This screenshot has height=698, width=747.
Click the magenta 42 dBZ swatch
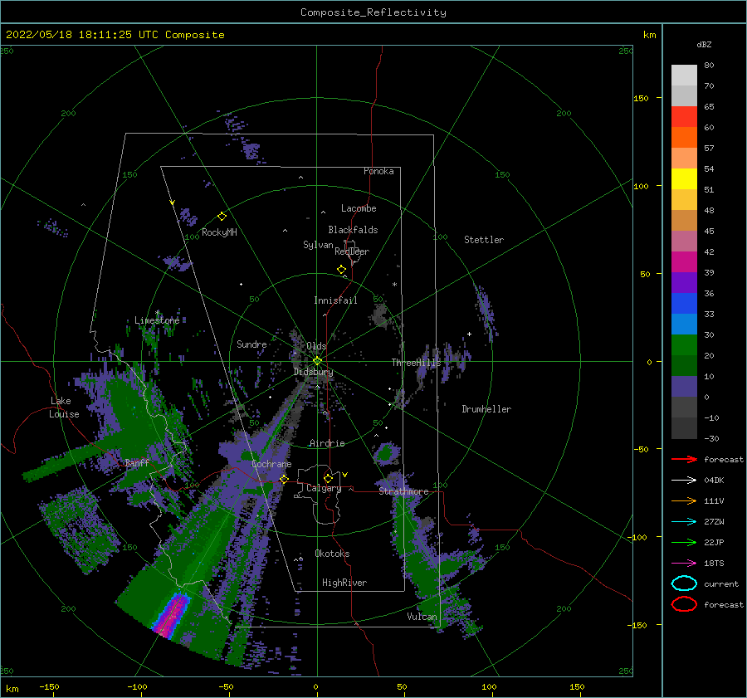click(684, 261)
